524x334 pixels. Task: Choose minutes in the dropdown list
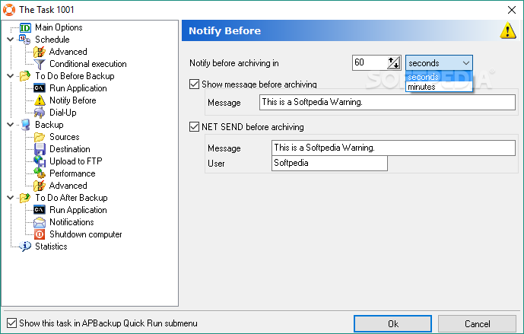pos(439,87)
